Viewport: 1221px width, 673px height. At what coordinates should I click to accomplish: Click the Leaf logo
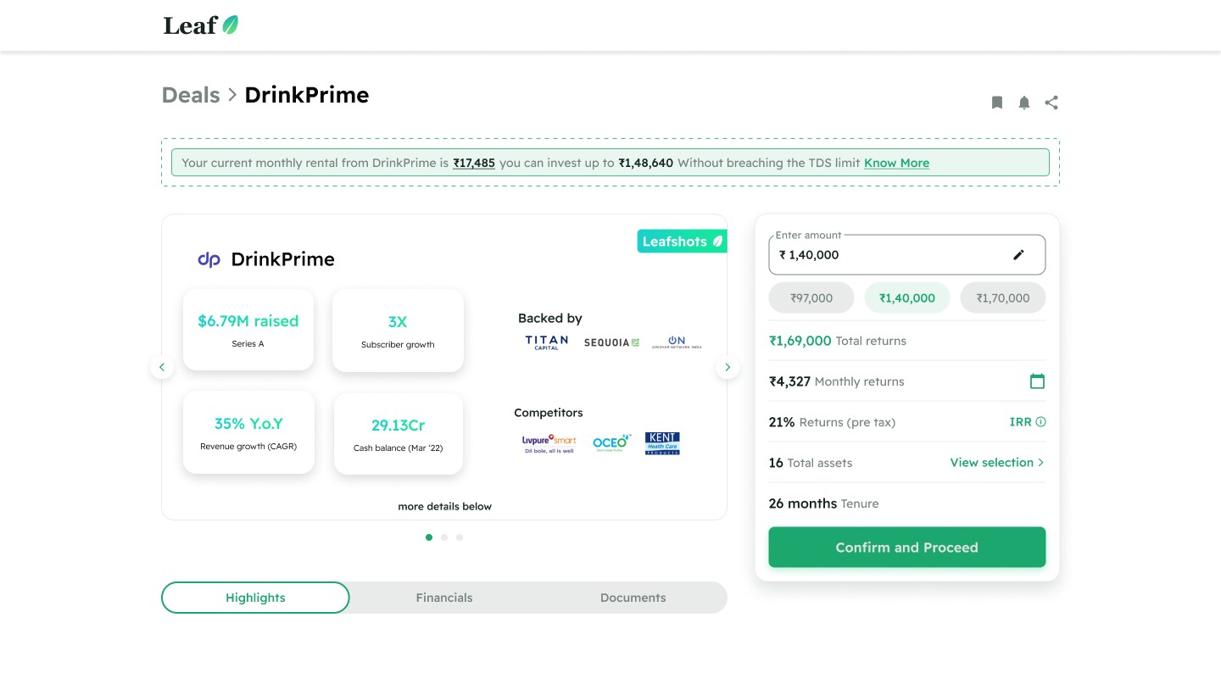click(201, 25)
